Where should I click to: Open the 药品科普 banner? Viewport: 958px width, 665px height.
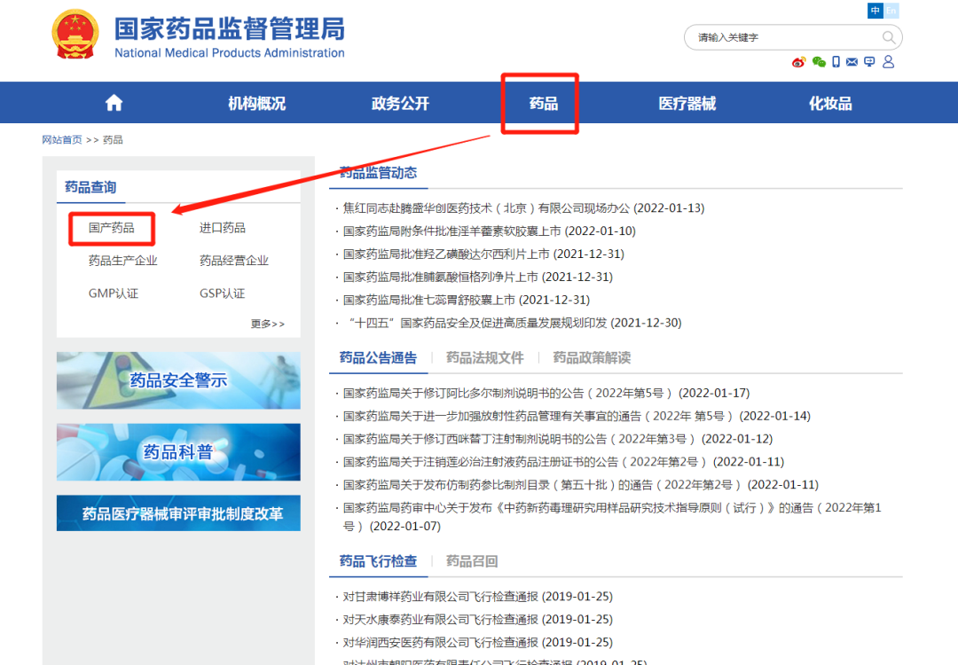[178, 452]
